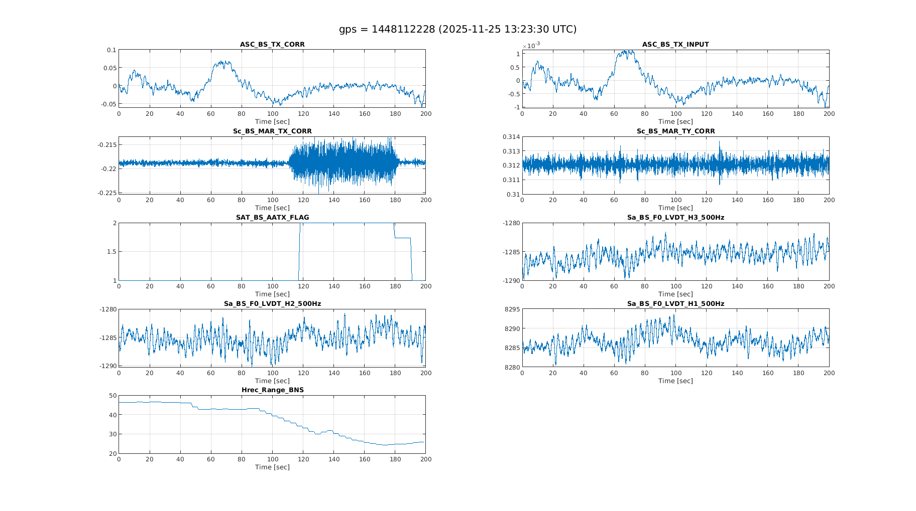Click the 50 y-axis tick on Hrec_Range_BNS
The image size is (916, 511).
pos(113,396)
